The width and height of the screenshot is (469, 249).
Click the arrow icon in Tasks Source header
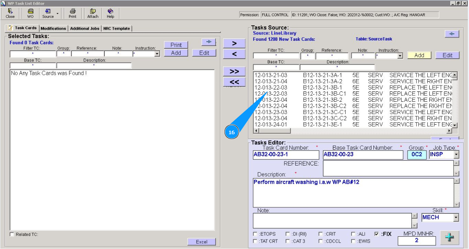click(x=452, y=34)
